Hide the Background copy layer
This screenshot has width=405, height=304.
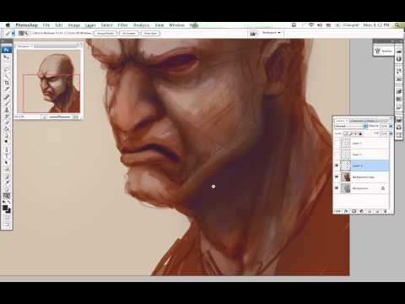point(337,176)
